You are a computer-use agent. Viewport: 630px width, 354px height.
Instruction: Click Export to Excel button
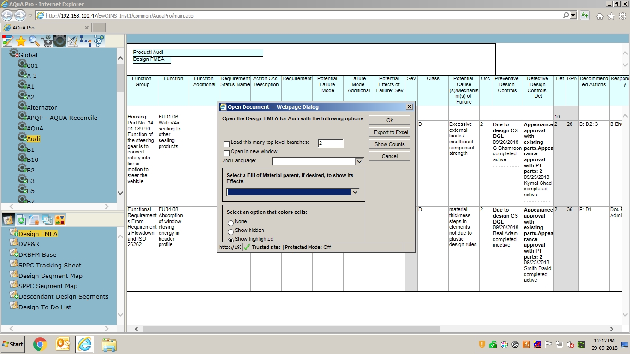pos(390,132)
